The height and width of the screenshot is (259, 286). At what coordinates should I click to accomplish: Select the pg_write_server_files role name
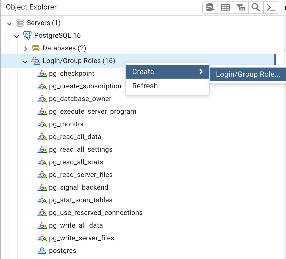click(x=82, y=238)
